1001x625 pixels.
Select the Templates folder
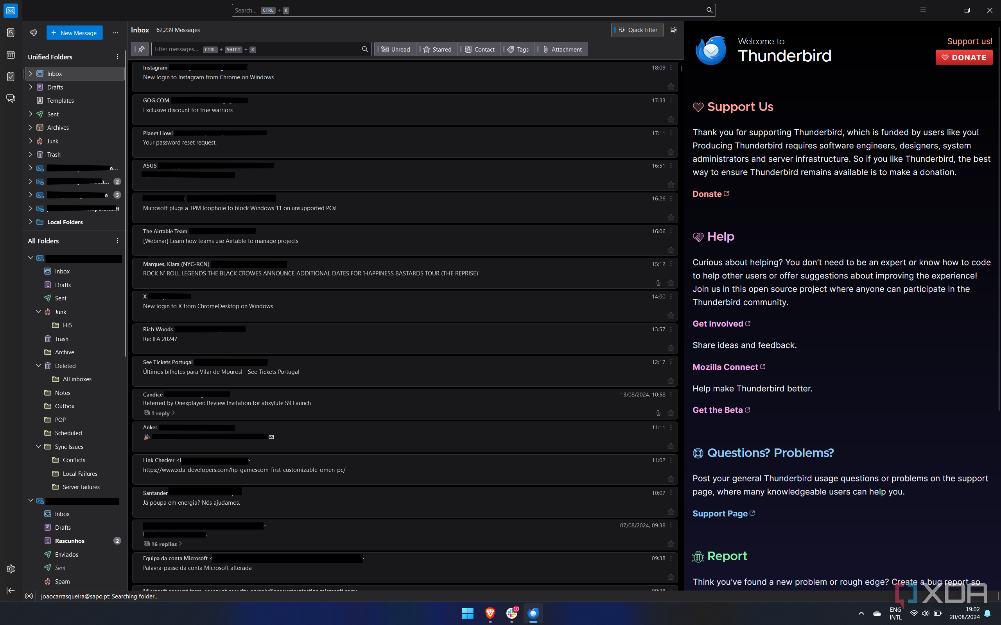pyautogui.click(x=74, y=100)
